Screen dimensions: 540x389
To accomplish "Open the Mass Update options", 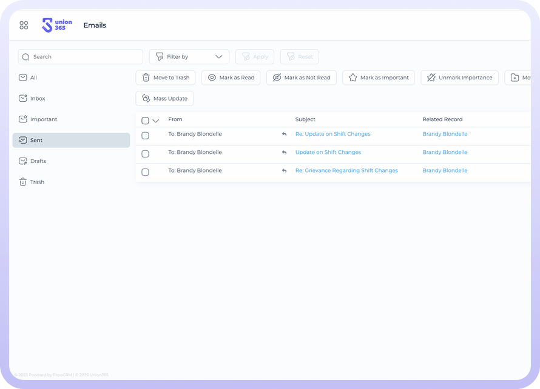I will pyautogui.click(x=164, y=98).
